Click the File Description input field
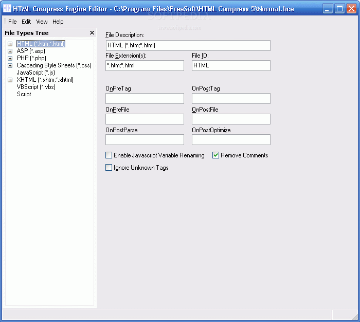This screenshot has width=360, height=322. tap(188, 45)
